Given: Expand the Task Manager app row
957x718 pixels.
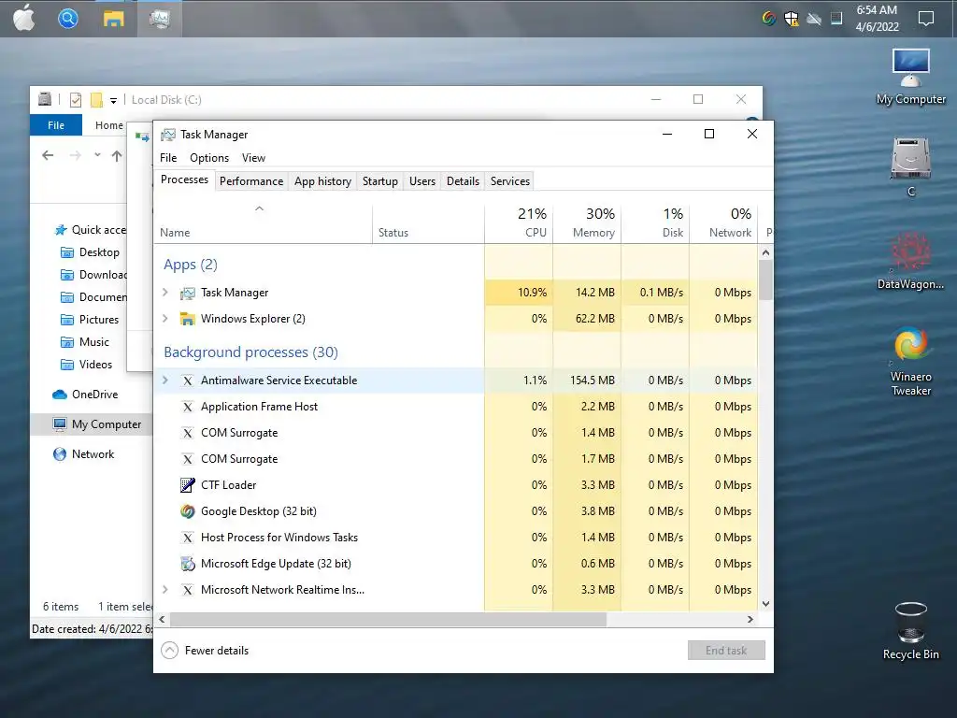Looking at the screenshot, I should click(164, 293).
